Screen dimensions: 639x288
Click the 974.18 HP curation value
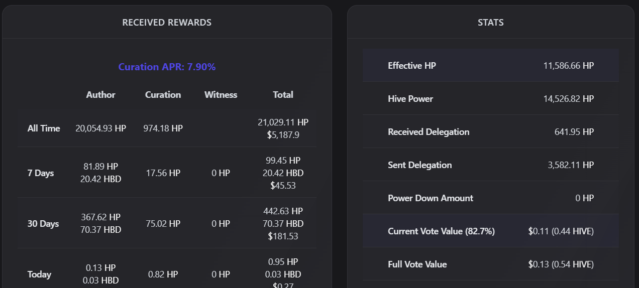(163, 128)
